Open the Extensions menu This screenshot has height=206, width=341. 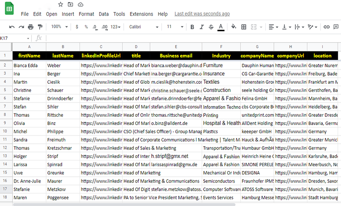141,14
